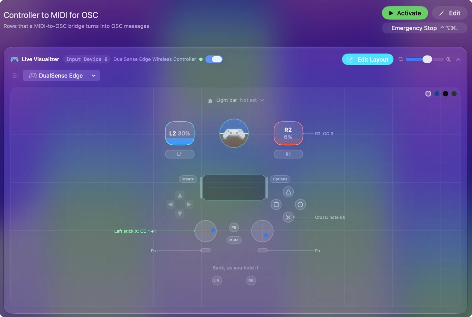The width and height of the screenshot is (472, 317).
Task: Click the touchpad area
Action: click(x=234, y=188)
